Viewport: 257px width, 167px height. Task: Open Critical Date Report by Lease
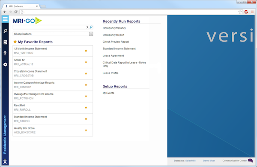pyautogui.click(x=124, y=64)
